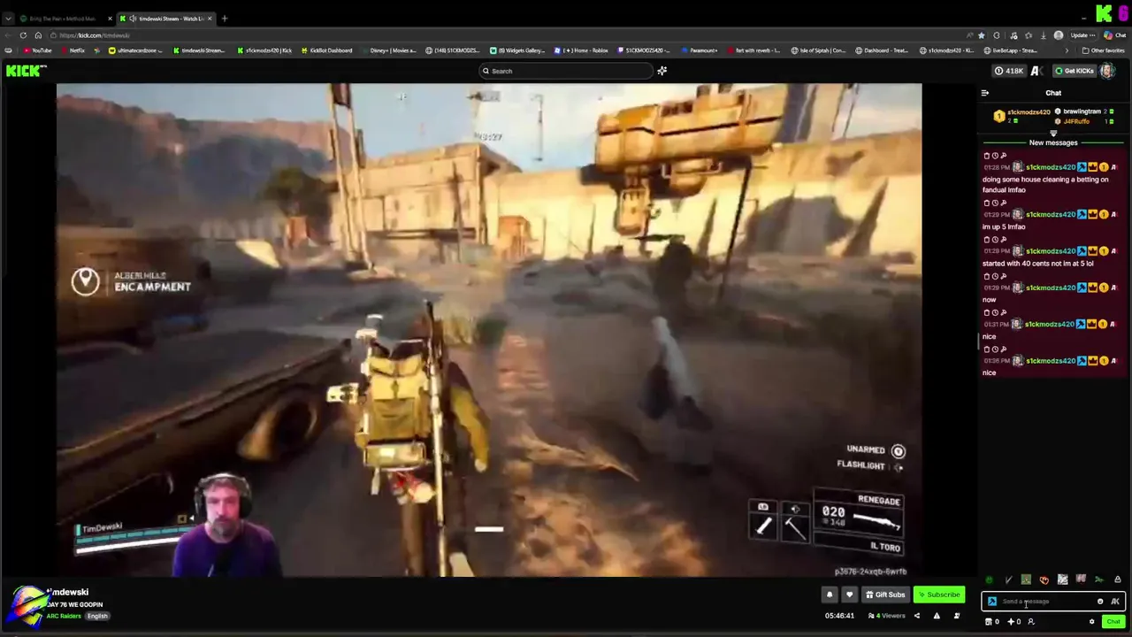Click the stream video player
The height and width of the screenshot is (637, 1132).
pos(489,330)
